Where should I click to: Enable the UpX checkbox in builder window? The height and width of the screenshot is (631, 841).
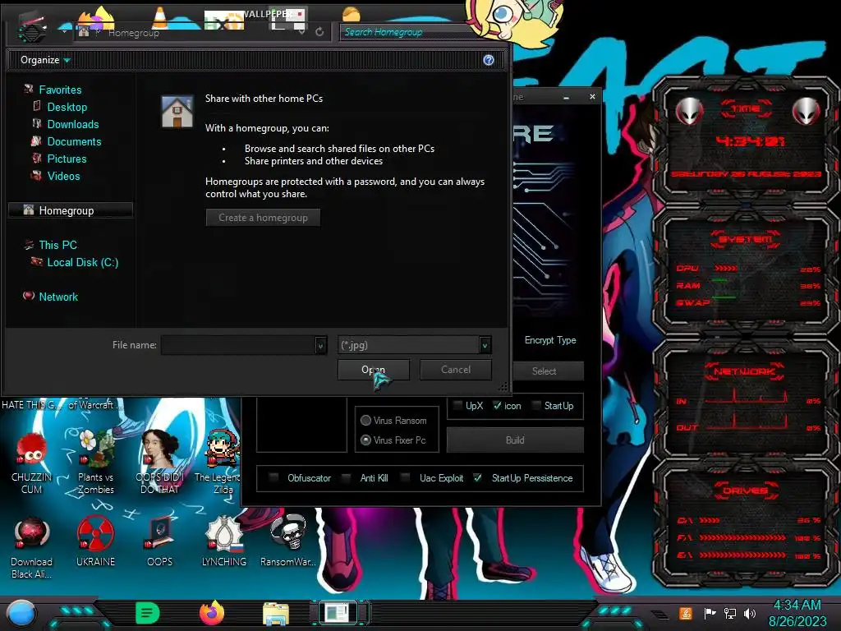pos(457,406)
